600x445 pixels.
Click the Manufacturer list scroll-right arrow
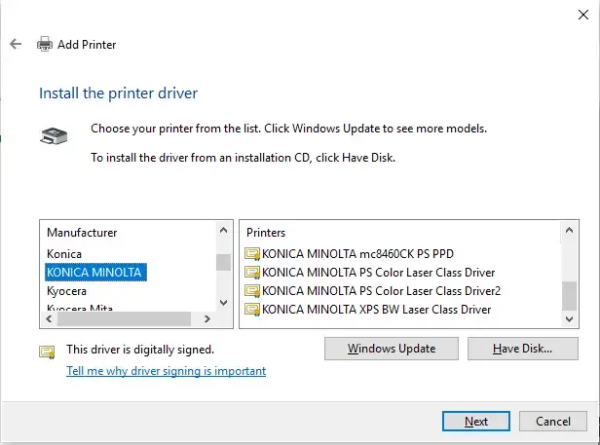[x=207, y=318]
